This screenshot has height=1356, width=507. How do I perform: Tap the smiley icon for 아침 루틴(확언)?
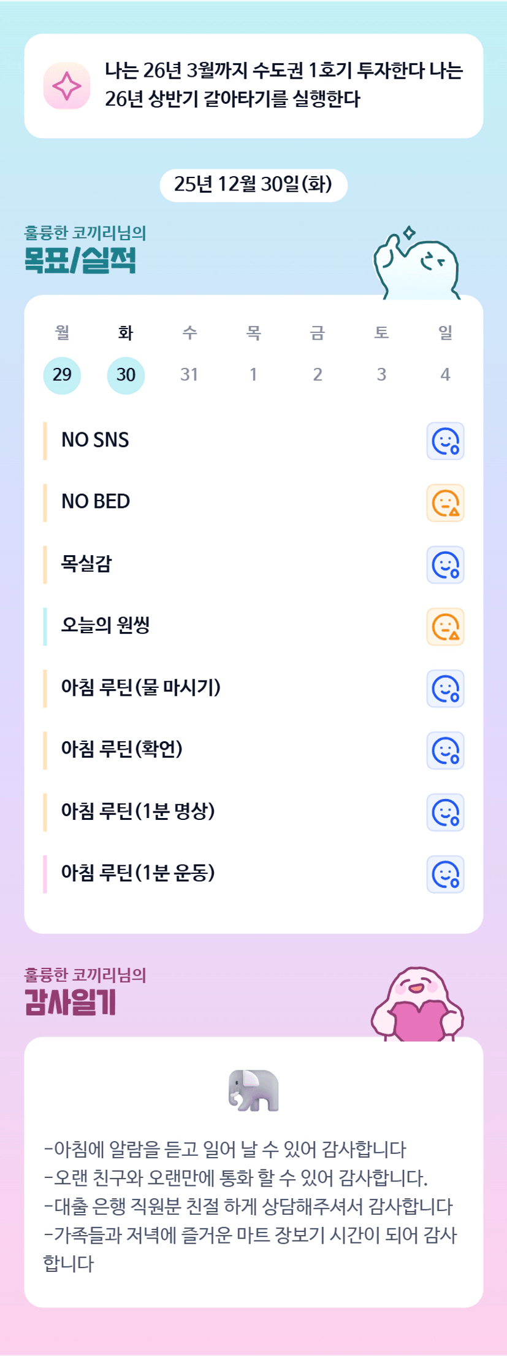[445, 750]
